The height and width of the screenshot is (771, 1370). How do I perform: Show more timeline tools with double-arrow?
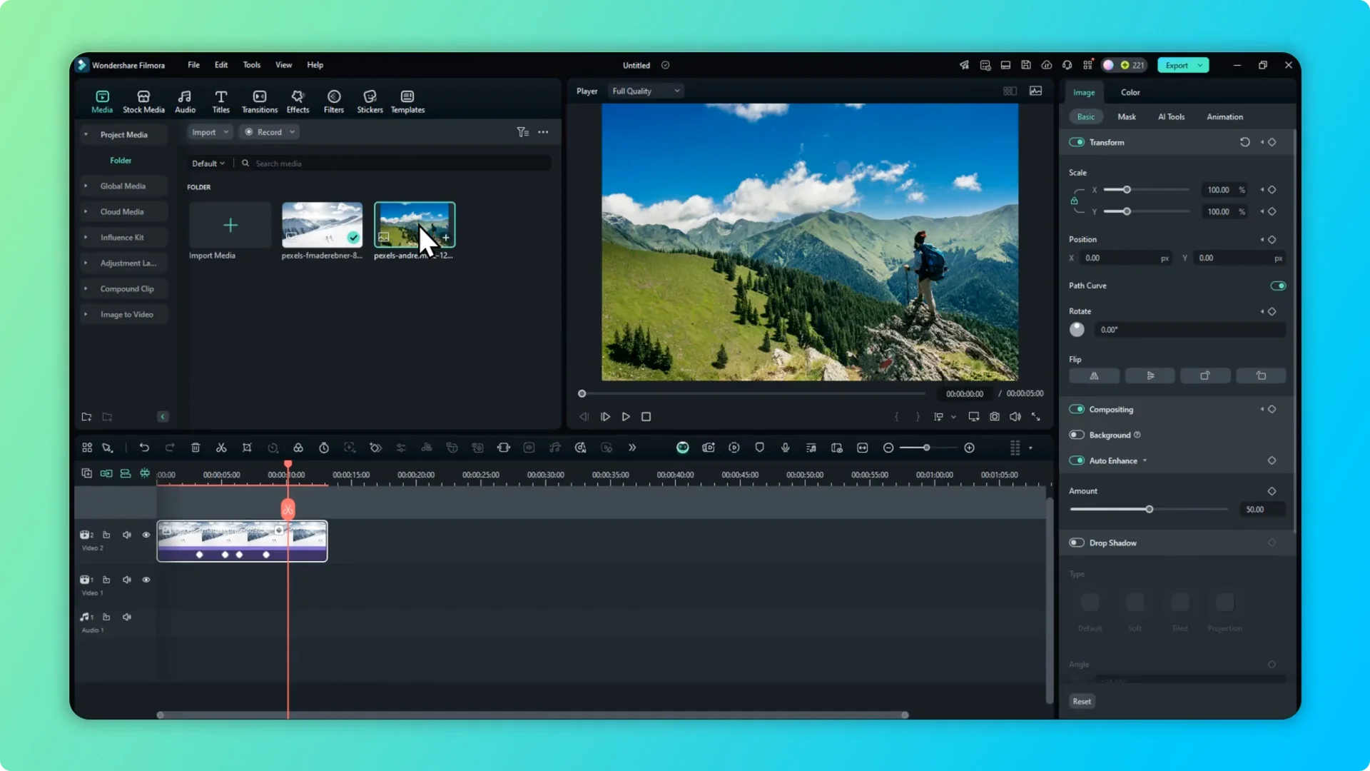click(x=632, y=448)
